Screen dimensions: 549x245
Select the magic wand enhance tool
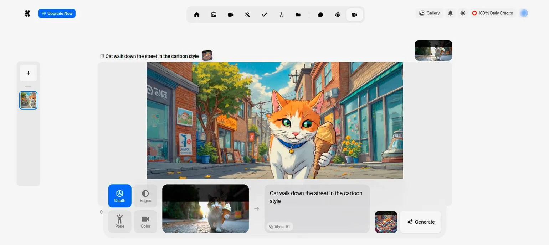[x=247, y=15]
